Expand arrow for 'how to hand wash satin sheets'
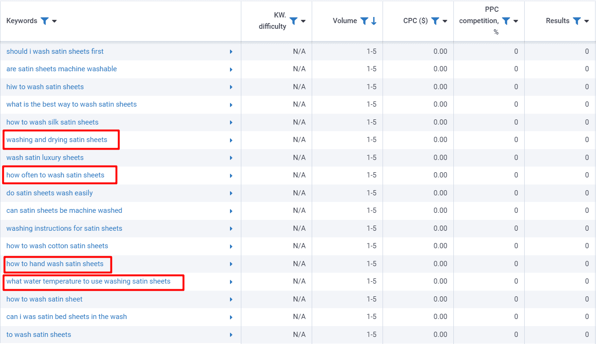The image size is (596, 344). pos(231,264)
